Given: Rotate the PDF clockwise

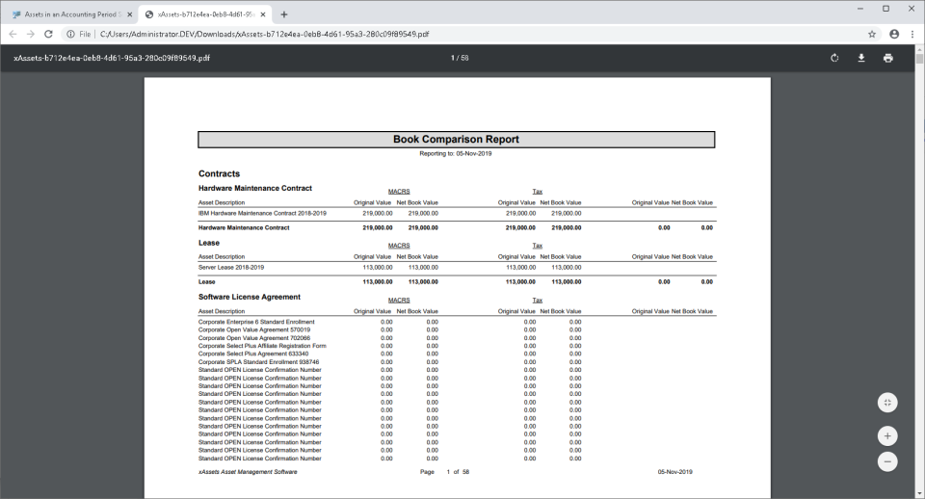Looking at the screenshot, I should [834, 58].
